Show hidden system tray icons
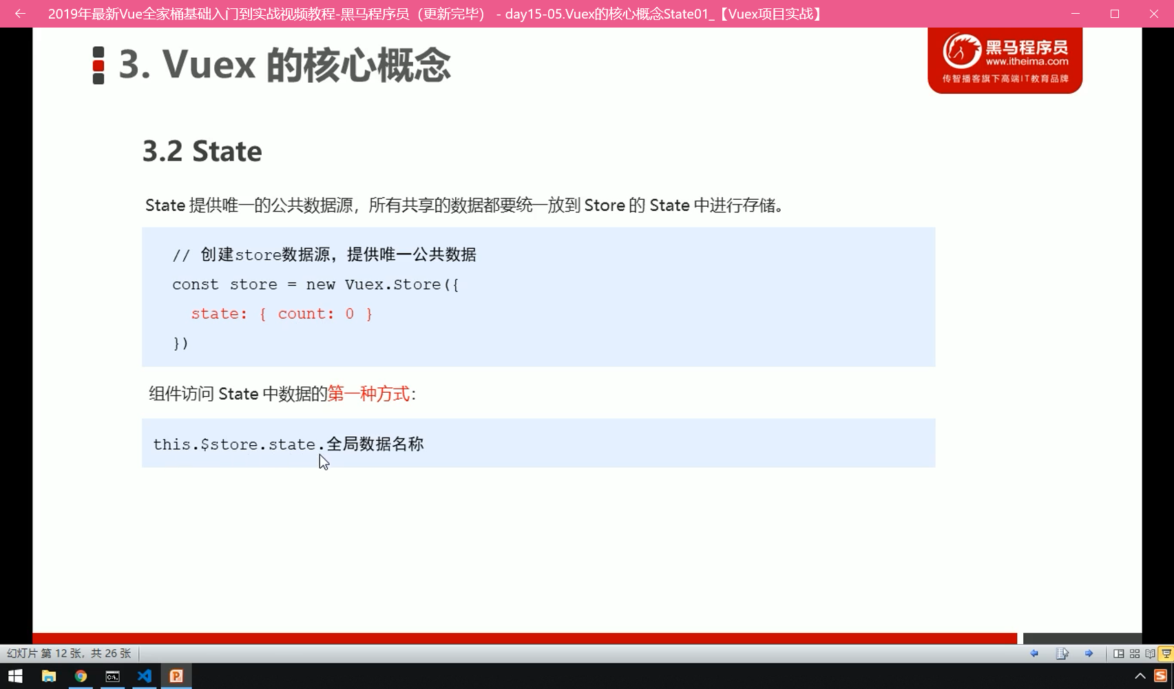 (x=1140, y=676)
